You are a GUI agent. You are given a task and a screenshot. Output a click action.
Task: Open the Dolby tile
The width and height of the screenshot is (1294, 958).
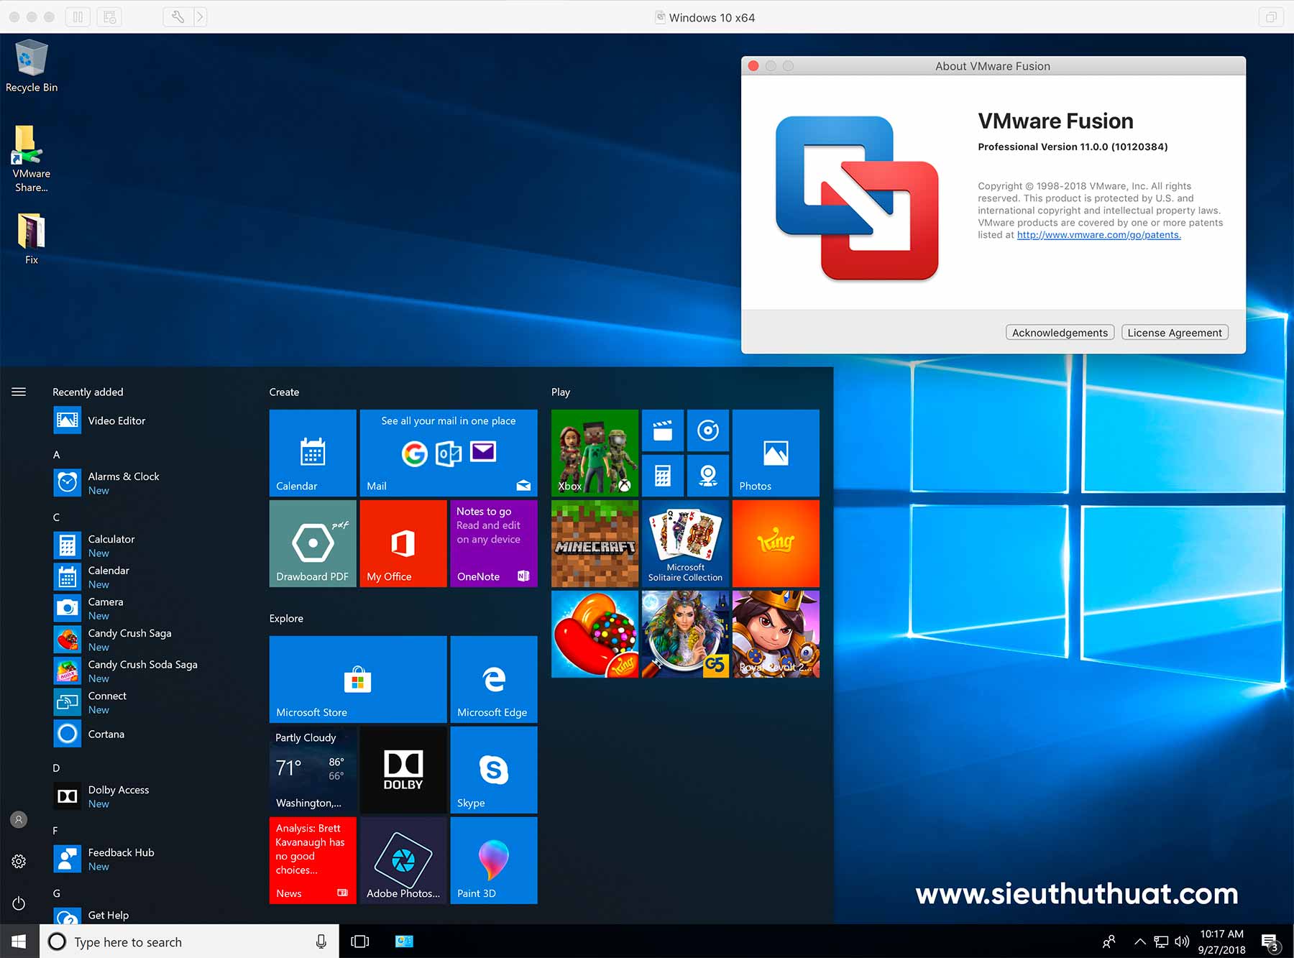click(x=403, y=770)
